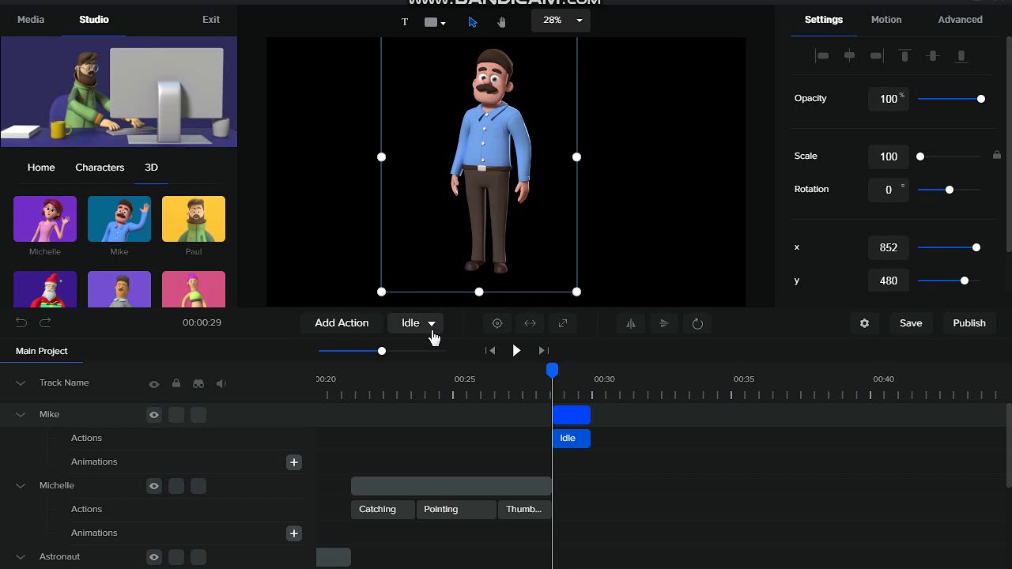
Task: Toggle the speaker icon in track header
Action: click(x=221, y=383)
